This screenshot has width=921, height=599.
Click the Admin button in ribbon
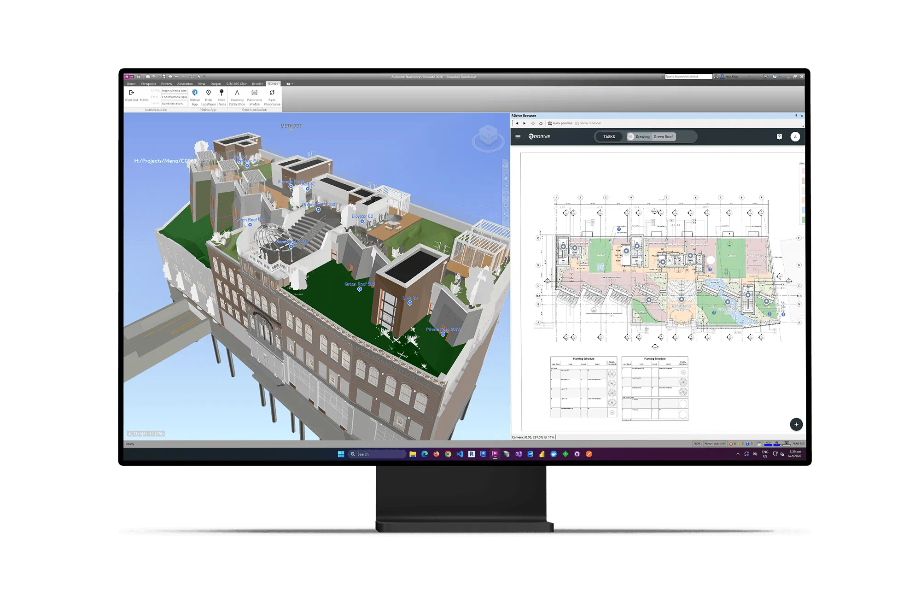coord(145,100)
